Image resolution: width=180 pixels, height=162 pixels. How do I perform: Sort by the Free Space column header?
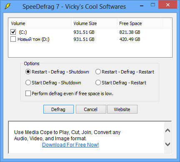[x=140, y=23]
